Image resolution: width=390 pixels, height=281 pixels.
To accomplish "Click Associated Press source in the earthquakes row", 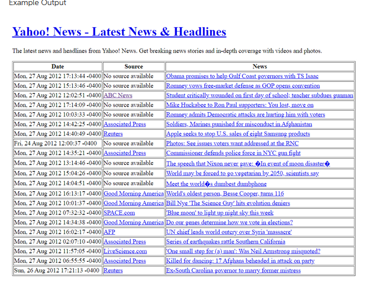I will 125,242.
